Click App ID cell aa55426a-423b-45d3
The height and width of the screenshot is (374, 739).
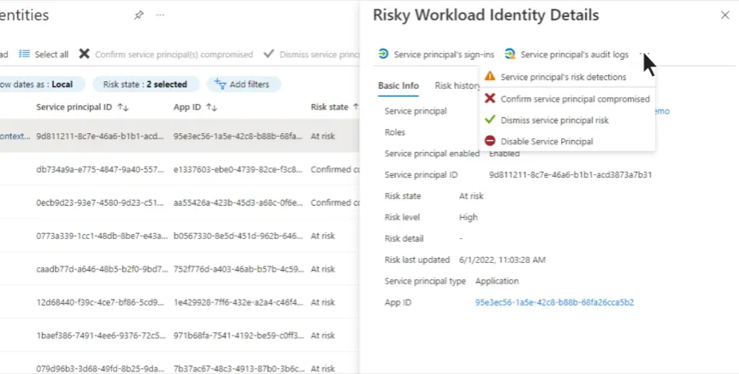238,202
